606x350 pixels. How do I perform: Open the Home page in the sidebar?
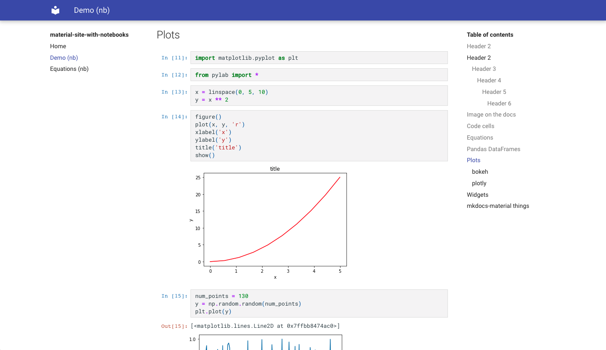(x=58, y=46)
